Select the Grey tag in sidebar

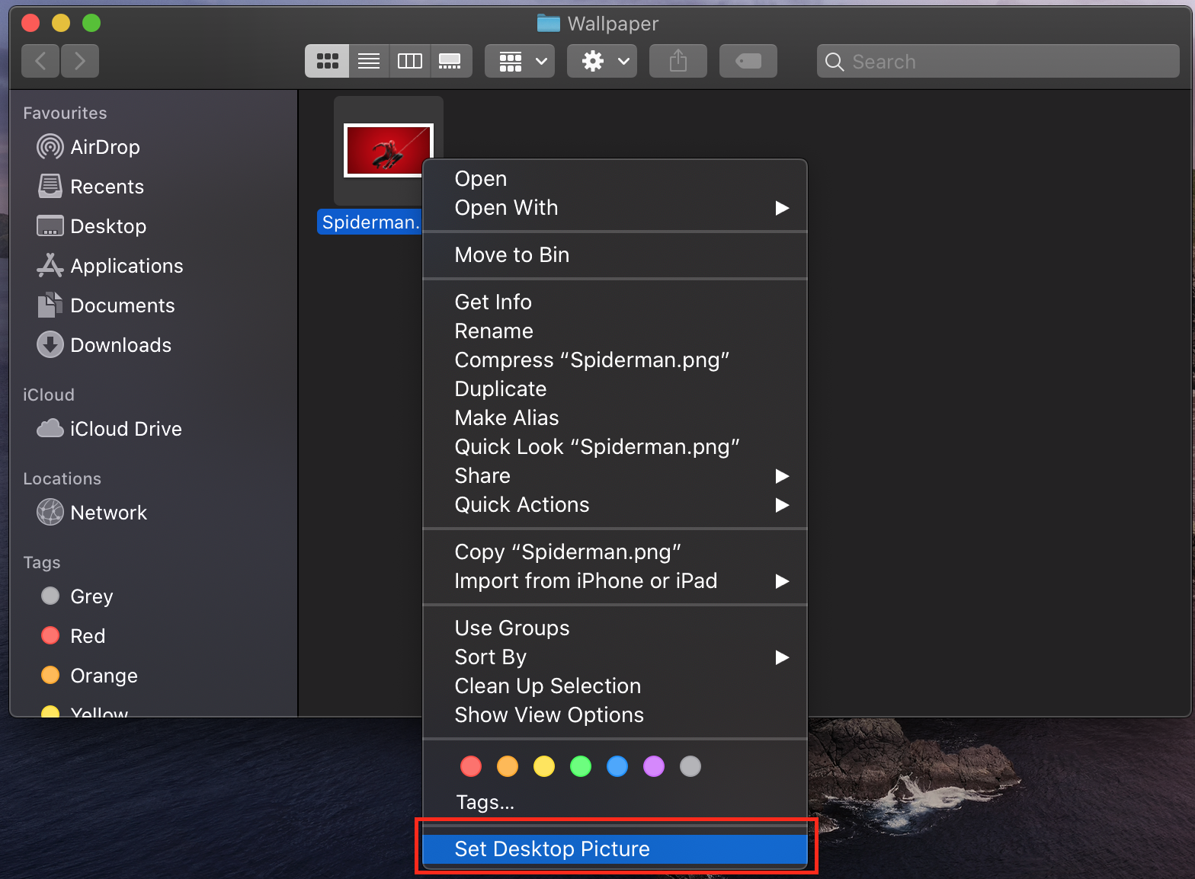coord(76,596)
